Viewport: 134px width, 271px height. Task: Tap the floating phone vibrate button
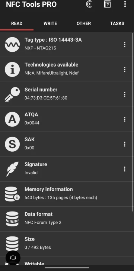(x=13, y=258)
